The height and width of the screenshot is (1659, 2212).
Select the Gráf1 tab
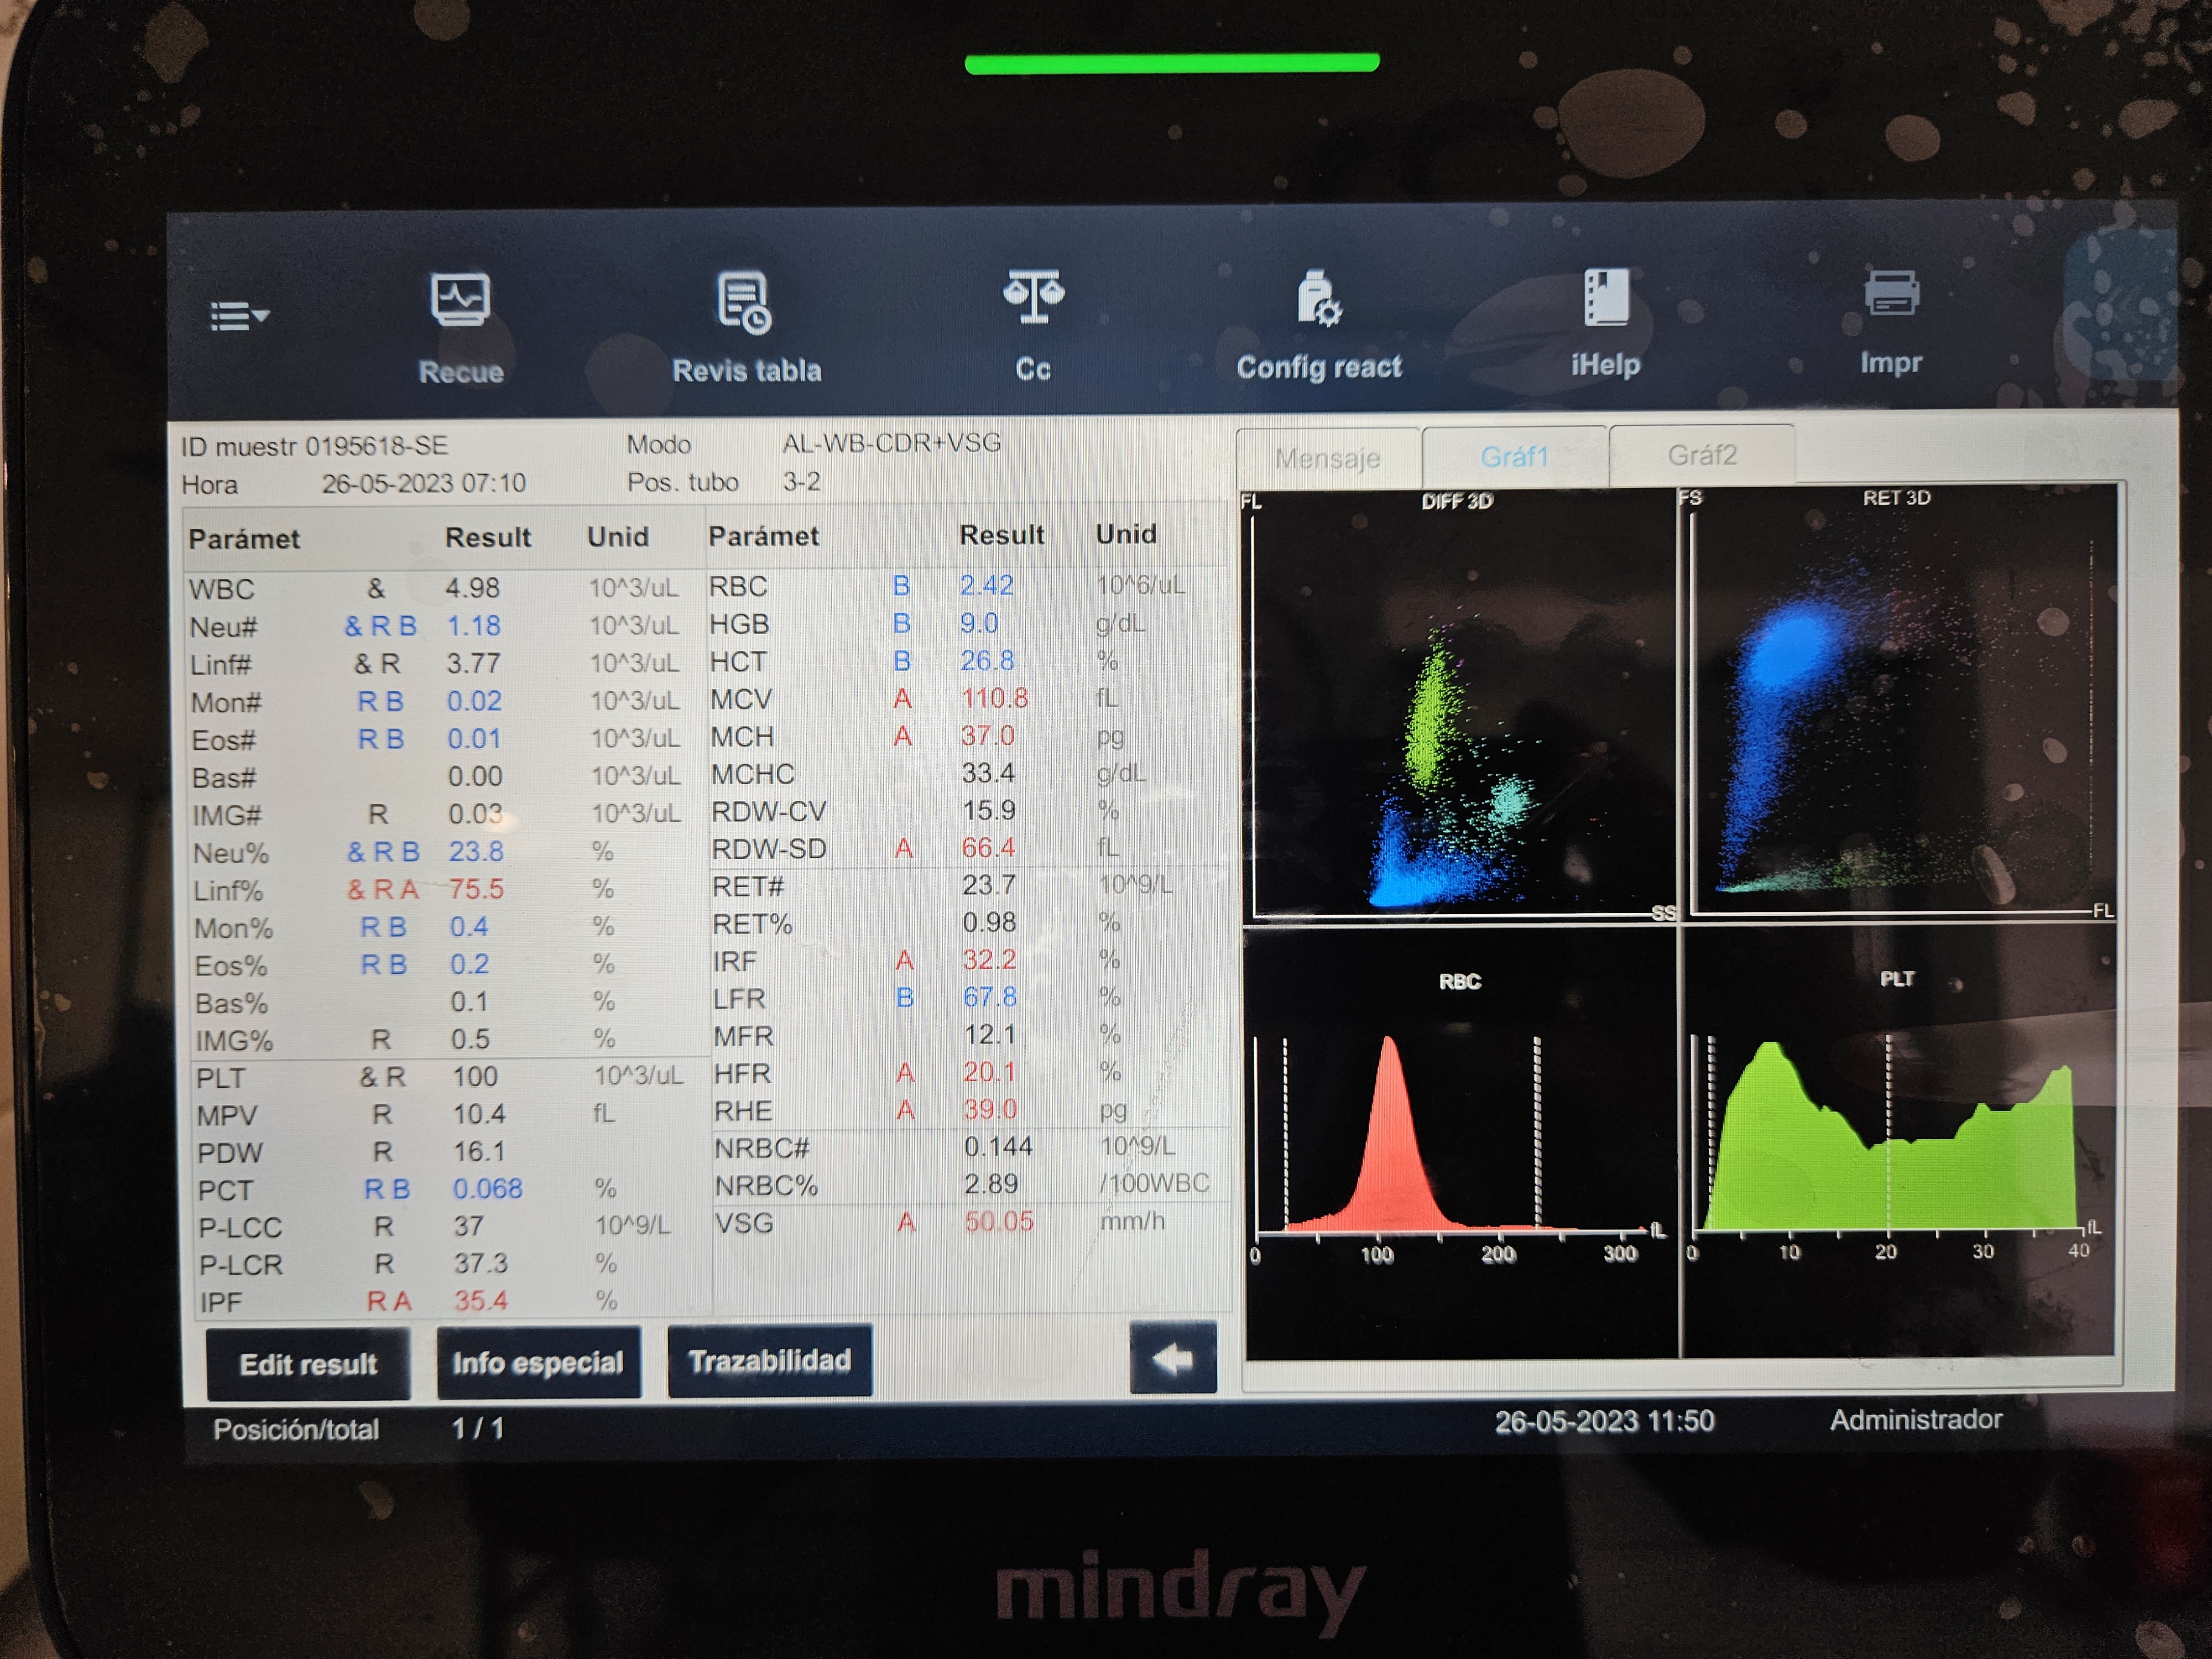click(1514, 457)
